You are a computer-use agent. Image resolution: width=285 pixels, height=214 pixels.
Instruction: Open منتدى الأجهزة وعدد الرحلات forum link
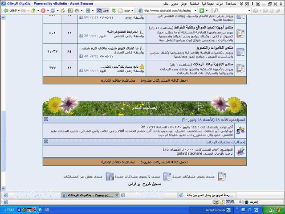[213, 64]
